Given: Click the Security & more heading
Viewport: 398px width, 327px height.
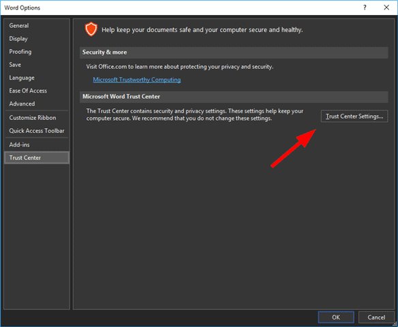Looking at the screenshot, I should [x=104, y=52].
